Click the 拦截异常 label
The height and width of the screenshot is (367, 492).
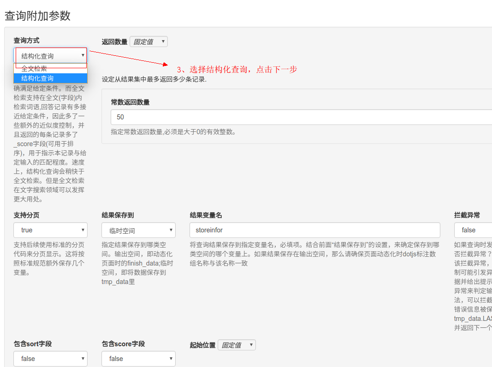(x=467, y=215)
